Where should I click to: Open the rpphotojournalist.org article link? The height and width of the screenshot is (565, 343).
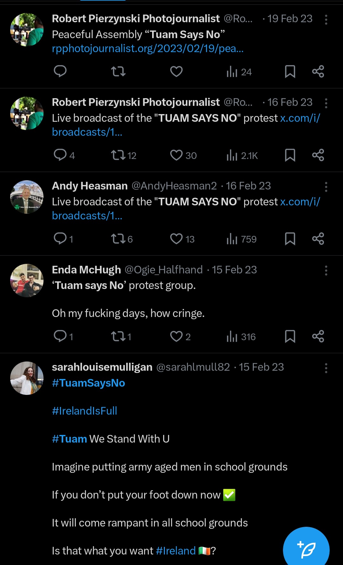tap(148, 49)
